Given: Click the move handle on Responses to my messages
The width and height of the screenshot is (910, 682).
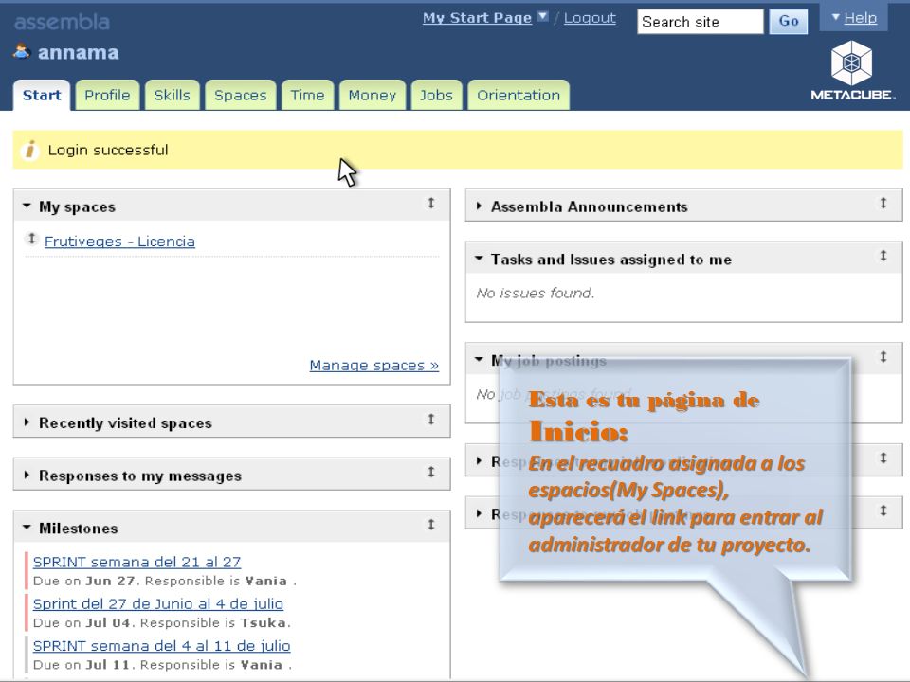Looking at the screenshot, I should click(431, 472).
